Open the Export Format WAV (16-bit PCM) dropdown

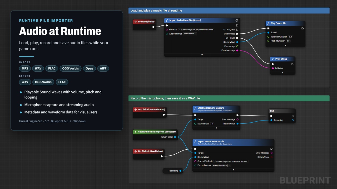221,165
